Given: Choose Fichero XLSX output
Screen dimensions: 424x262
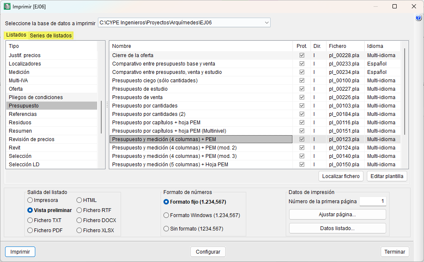Looking at the screenshot, I should tap(95, 230).
